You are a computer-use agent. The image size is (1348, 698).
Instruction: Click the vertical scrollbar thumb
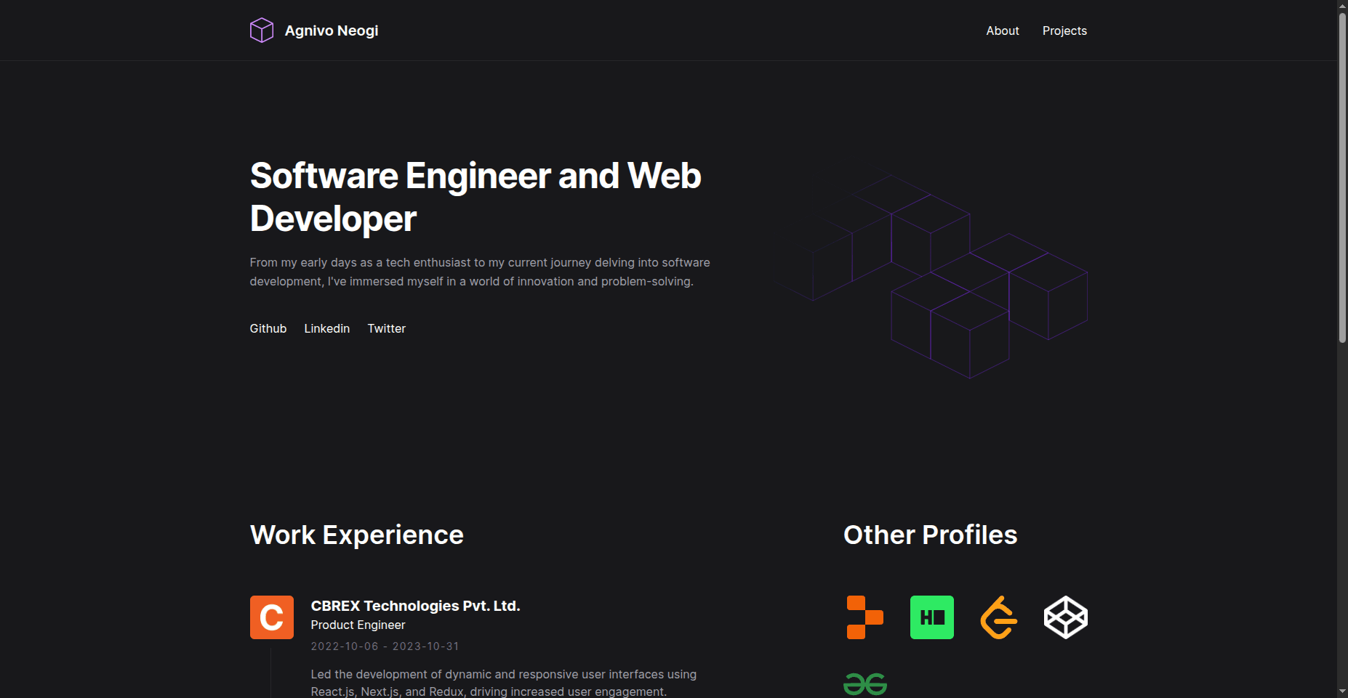click(x=1342, y=174)
